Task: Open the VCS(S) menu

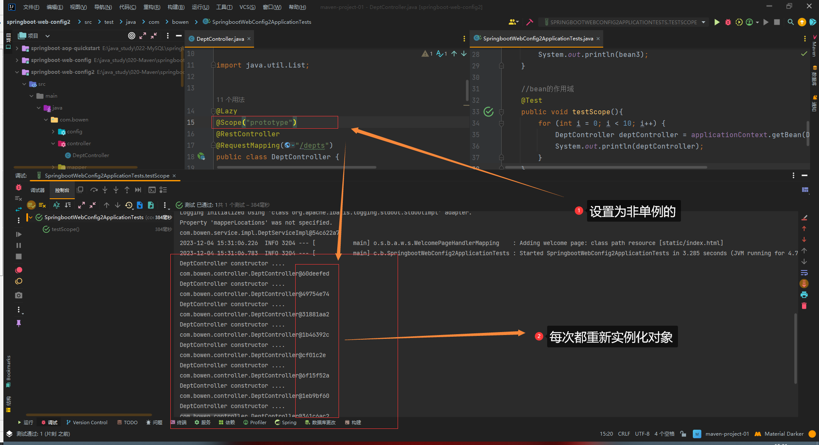Action: [x=247, y=7]
